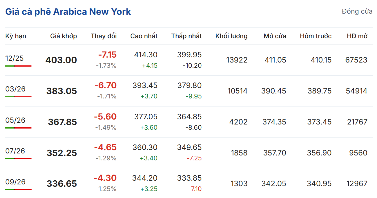Click the 'Giá cà phê Arabica New York' title
377x198 pixels.
pyautogui.click(x=68, y=12)
